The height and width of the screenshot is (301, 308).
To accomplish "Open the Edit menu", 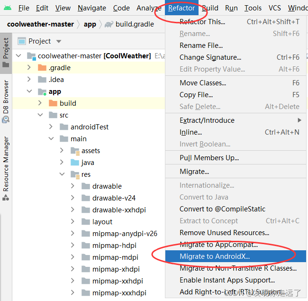I will (42, 8).
